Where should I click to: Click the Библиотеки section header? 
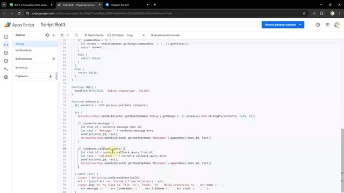click(x=24, y=58)
